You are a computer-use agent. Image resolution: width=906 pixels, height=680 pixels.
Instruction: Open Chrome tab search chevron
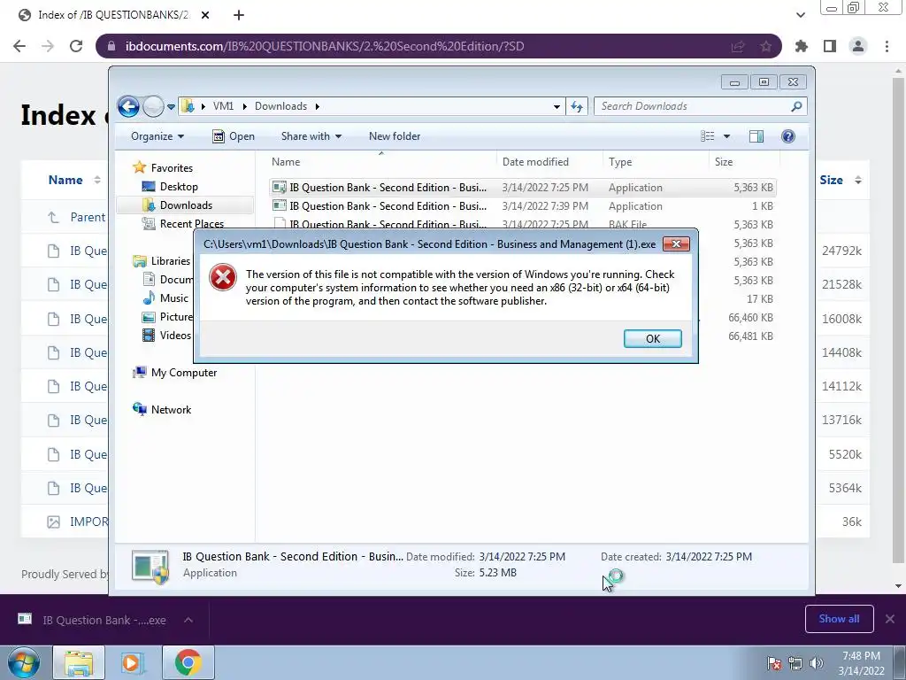click(x=800, y=15)
